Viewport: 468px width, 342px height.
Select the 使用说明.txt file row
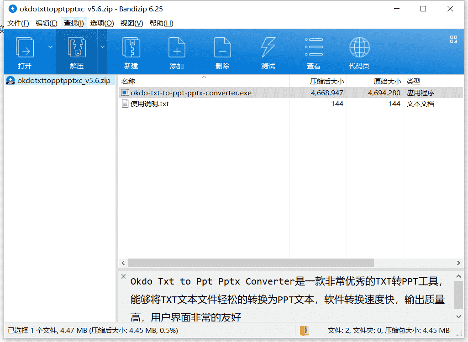(291, 104)
